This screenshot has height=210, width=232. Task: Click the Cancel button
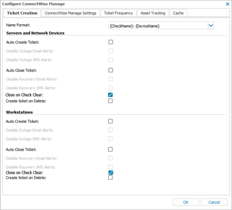pos(214,202)
